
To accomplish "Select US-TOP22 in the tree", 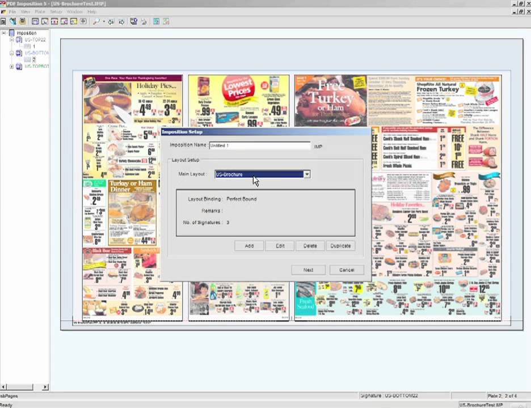I will [35, 40].
